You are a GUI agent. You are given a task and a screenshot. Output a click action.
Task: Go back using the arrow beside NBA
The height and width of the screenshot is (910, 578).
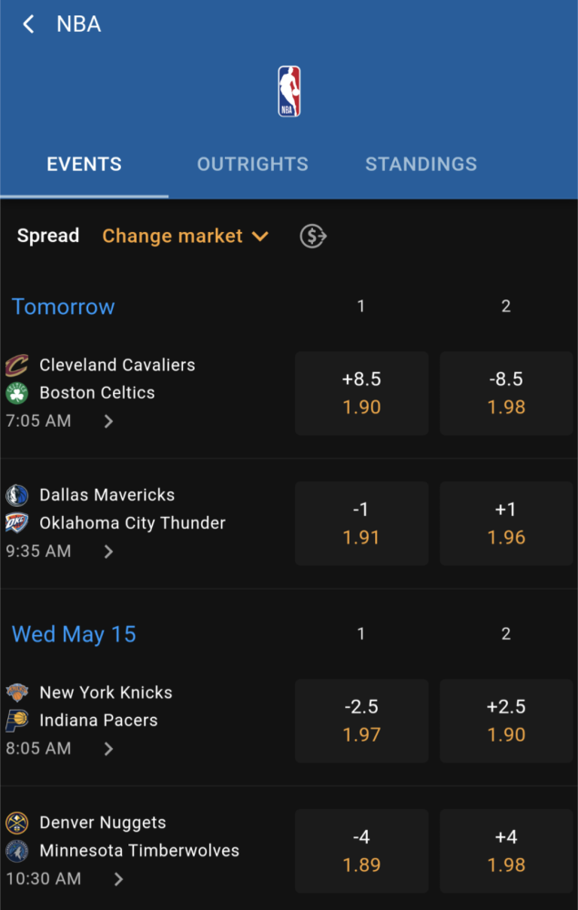(28, 25)
